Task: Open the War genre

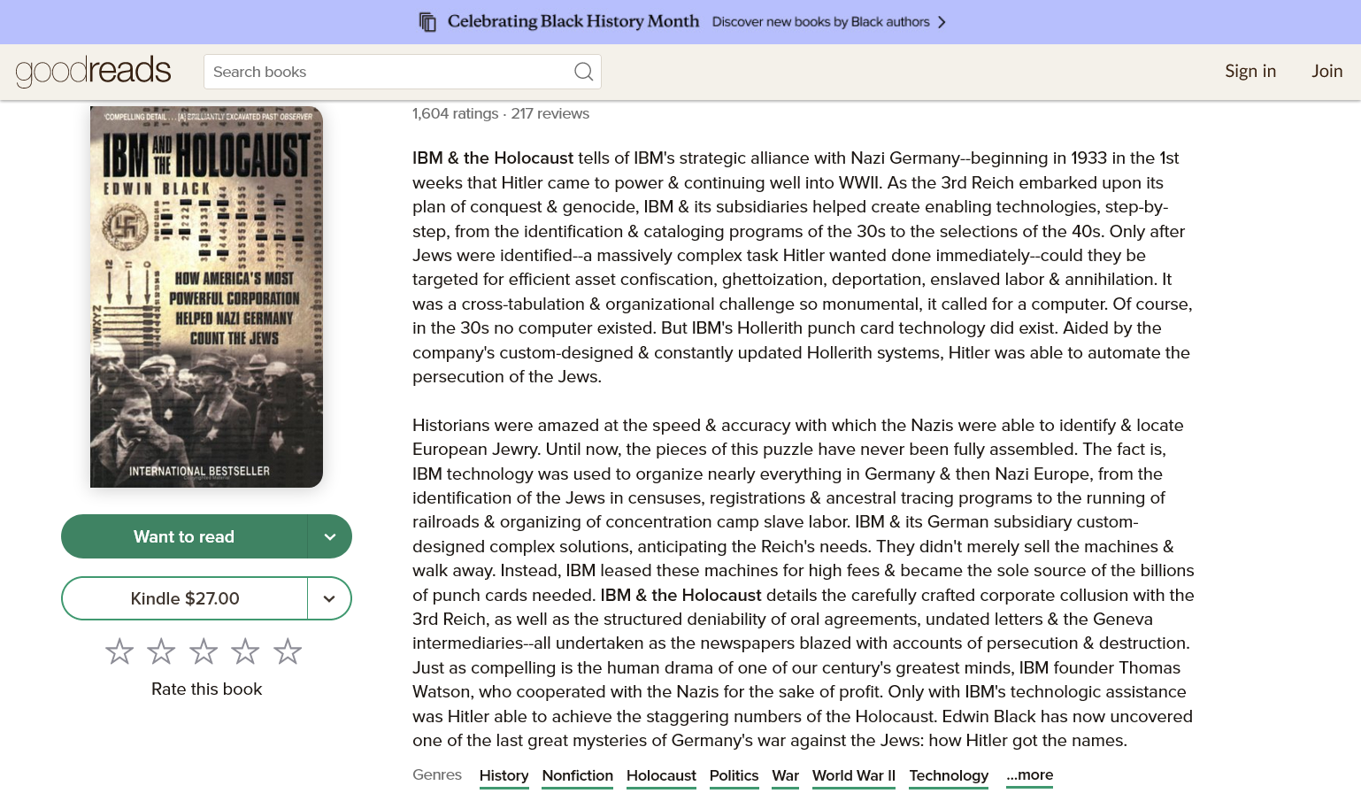Action: tap(785, 776)
